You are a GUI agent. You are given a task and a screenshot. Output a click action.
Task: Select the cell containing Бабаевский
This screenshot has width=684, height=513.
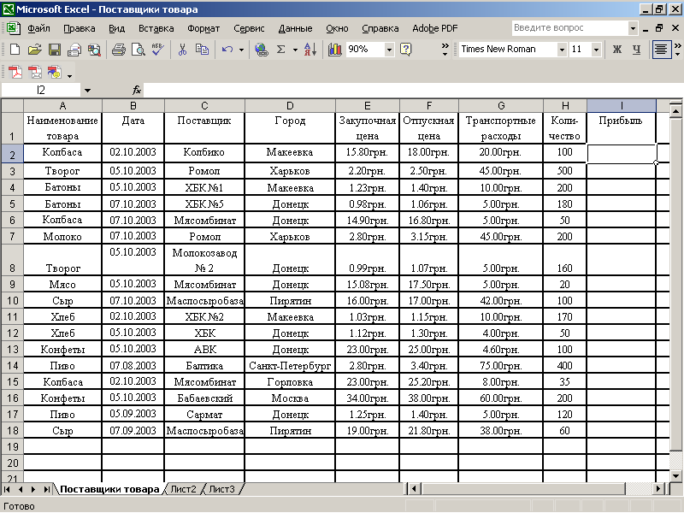click(204, 398)
